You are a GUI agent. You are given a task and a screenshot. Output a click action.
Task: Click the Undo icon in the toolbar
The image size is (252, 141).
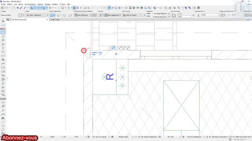coord(7,8)
